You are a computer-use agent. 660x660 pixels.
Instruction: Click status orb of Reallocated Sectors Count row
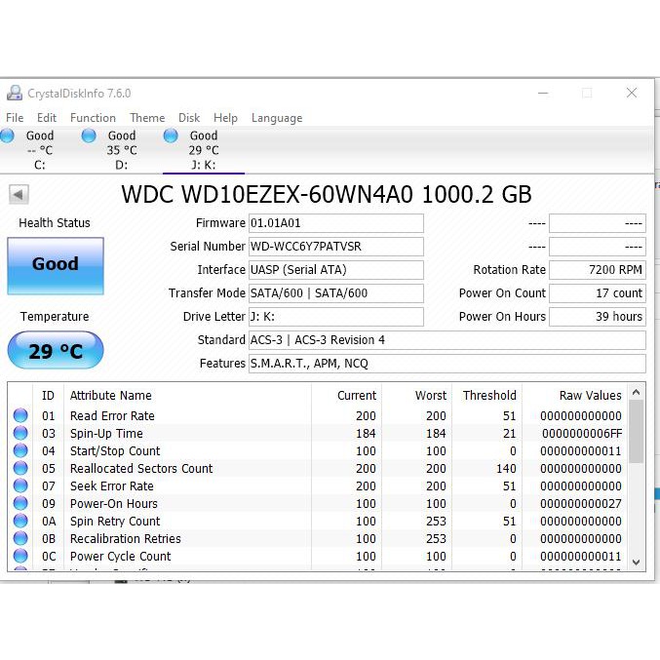point(20,468)
